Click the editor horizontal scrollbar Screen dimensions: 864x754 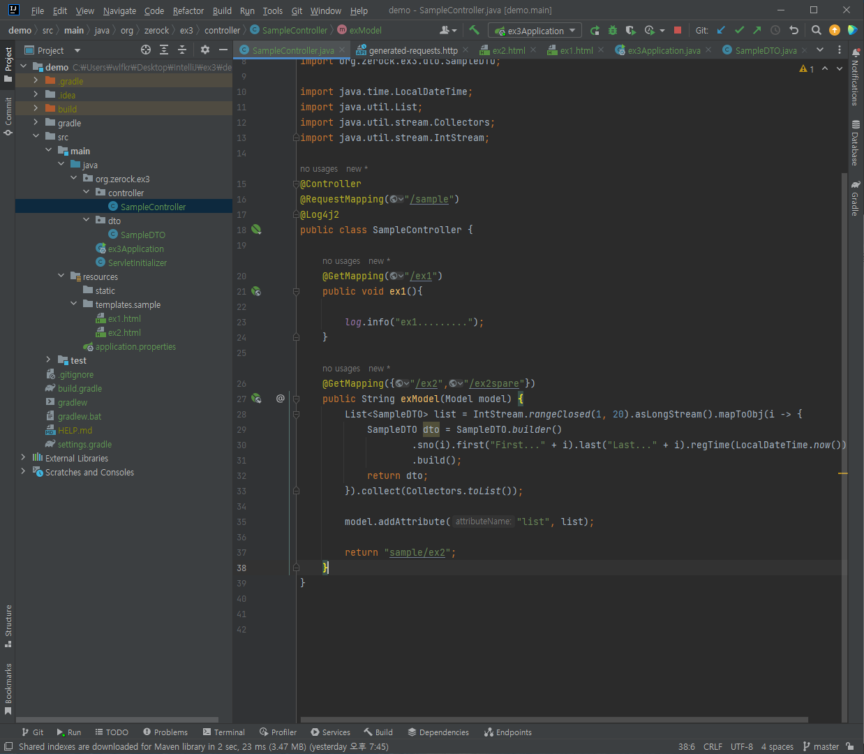(x=554, y=719)
